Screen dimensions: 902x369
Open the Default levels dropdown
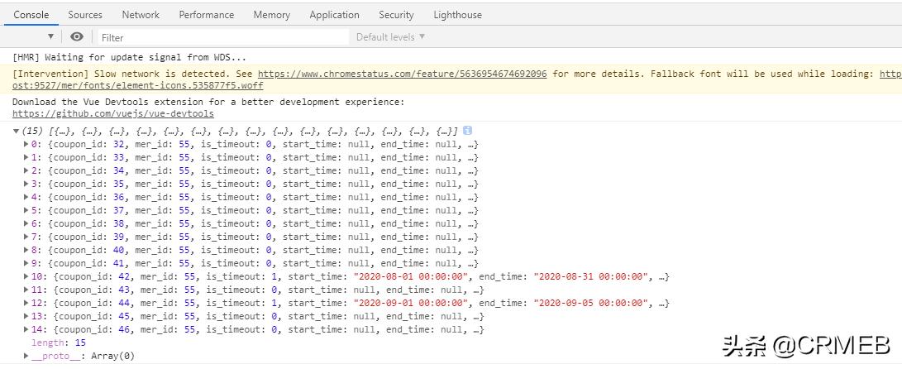(390, 37)
